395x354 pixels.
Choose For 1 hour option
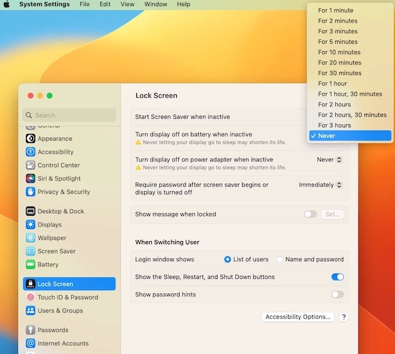point(350,84)
